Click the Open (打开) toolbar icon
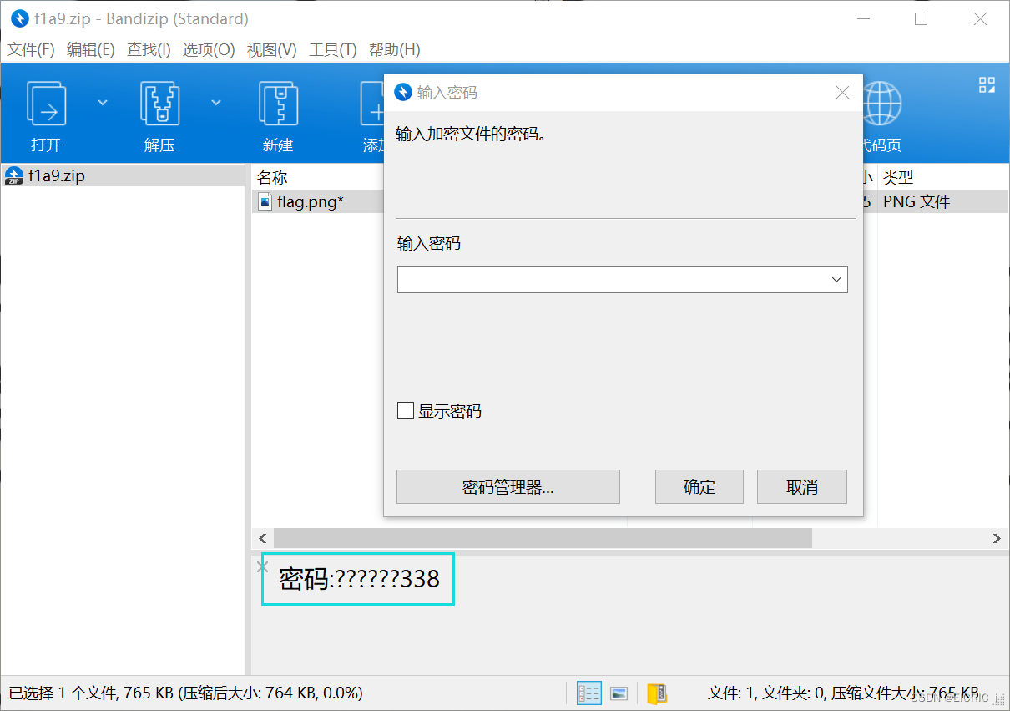 coord(46,104)
